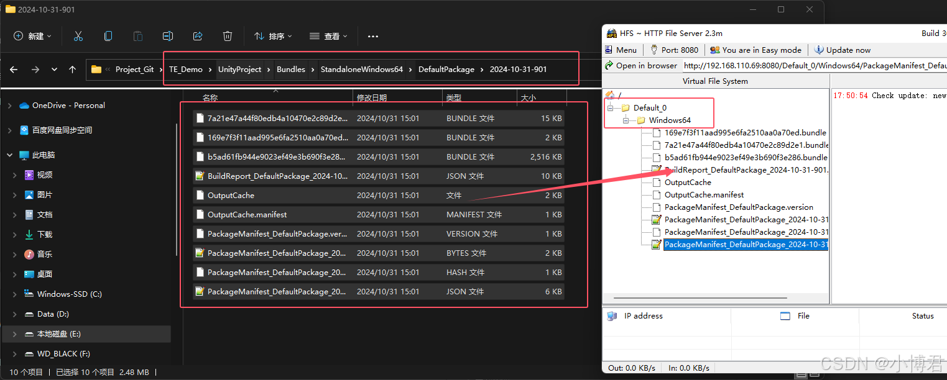Go up one folder with the up arrow

72,70
